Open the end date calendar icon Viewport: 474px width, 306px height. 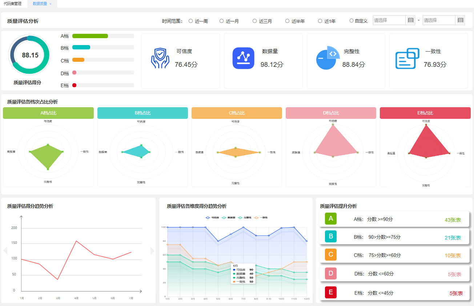(460, 20)
